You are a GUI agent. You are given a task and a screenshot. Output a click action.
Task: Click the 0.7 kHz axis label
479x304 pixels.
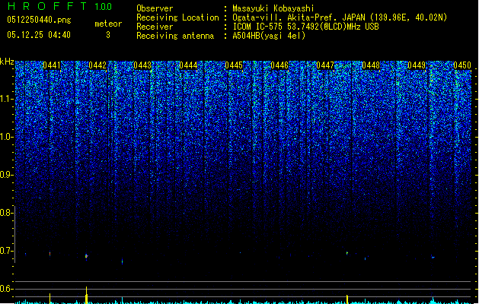[7, 251]
